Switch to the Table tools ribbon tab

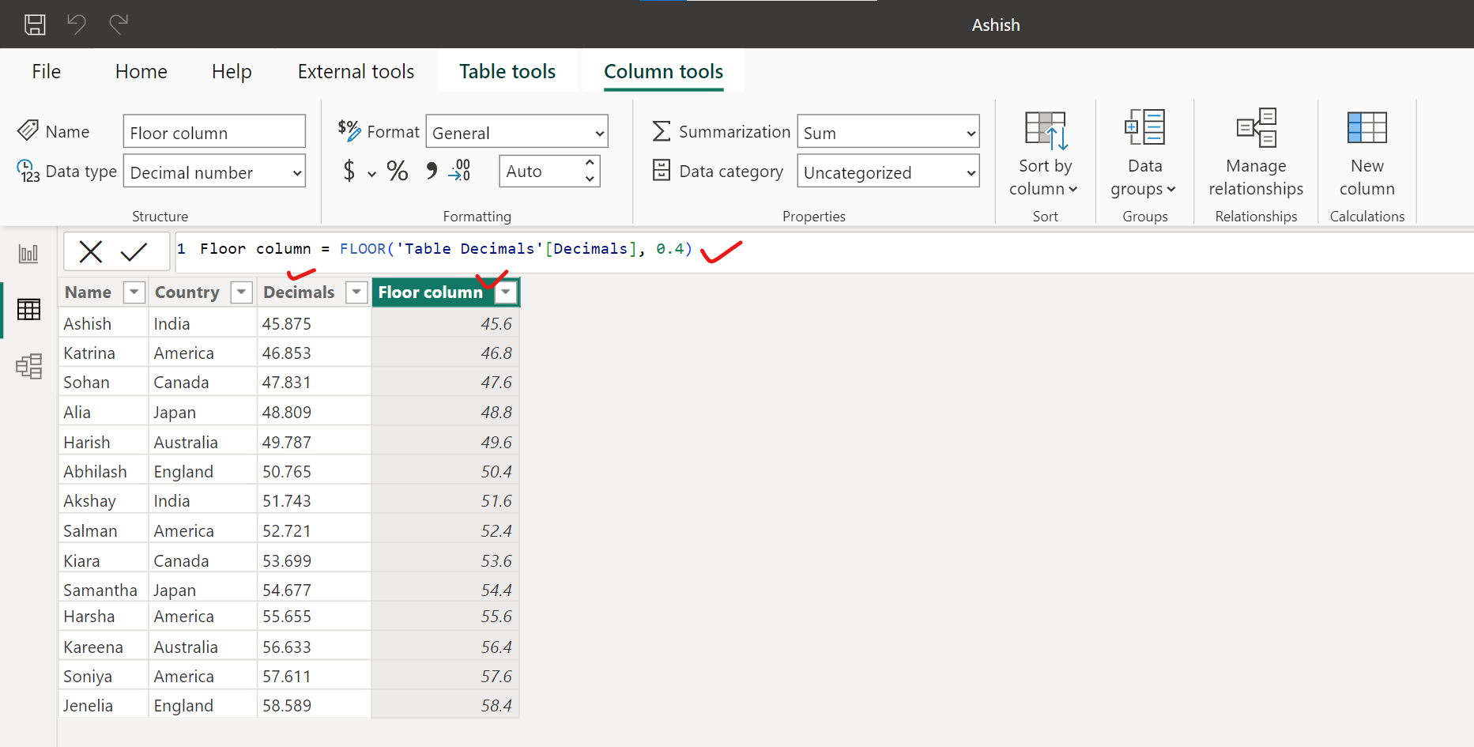coord(507,70)
